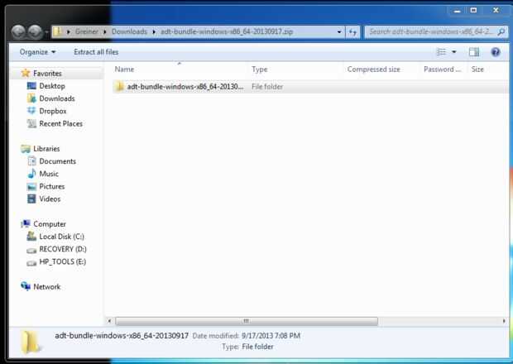Click the HP_TOOLS (E:) drive icon
The image size is (513, 364).
coord(31,262)
